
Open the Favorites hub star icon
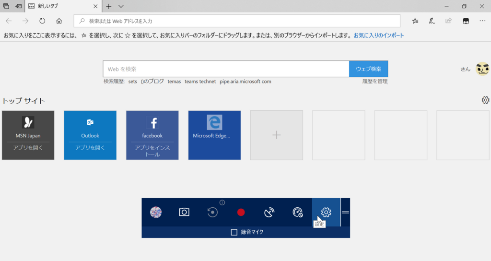tap(415, 21)
